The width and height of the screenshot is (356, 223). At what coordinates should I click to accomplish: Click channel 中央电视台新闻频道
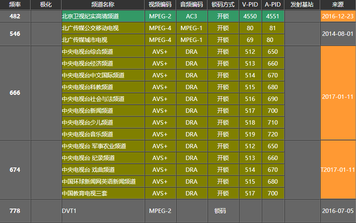(103, 111)
